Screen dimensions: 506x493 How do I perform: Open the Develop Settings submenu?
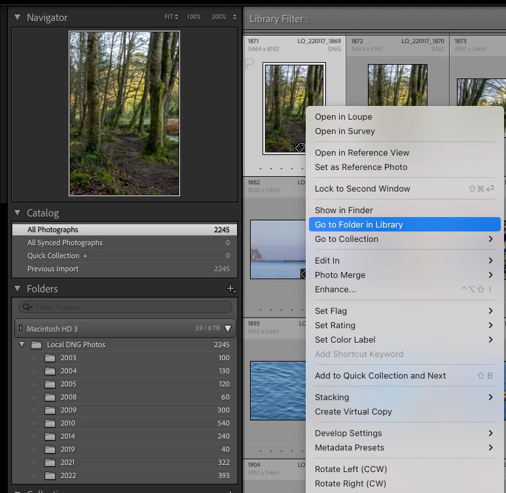click(405, 433)
